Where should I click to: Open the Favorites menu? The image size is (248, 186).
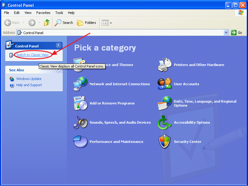[43, 13]
